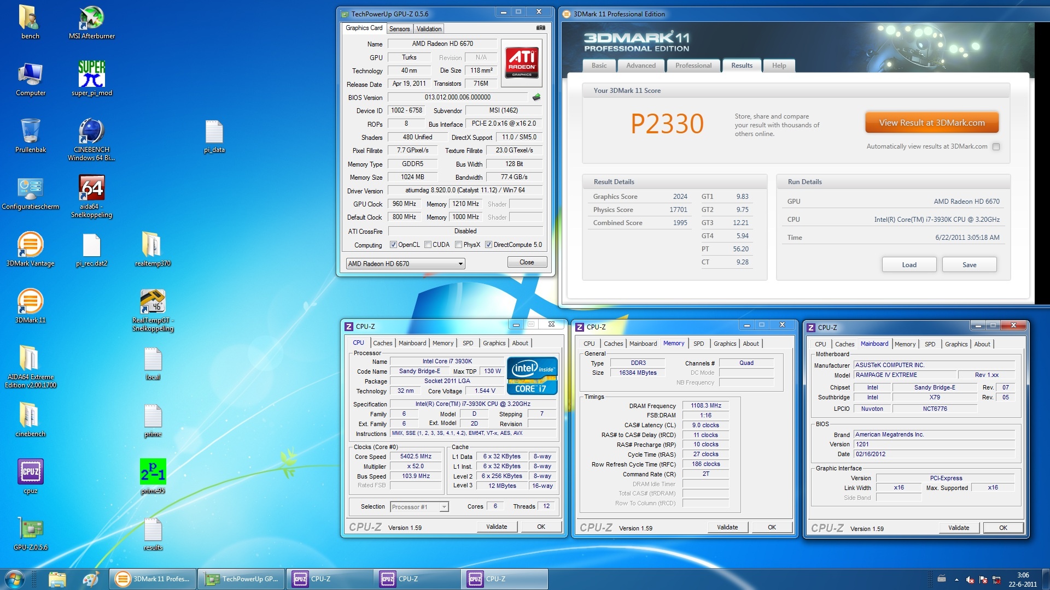Viewport: 1050px width, 590px height.
Task: Click GPU-Z screenshot camera icon
Action: pos(540,28)
